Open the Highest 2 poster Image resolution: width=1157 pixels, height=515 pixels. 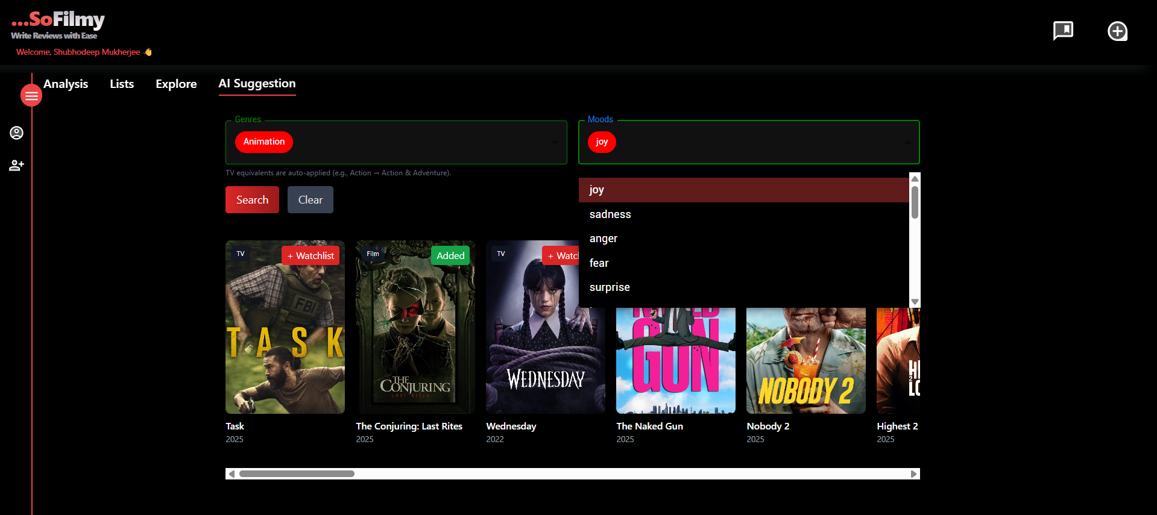click(898, 361)
